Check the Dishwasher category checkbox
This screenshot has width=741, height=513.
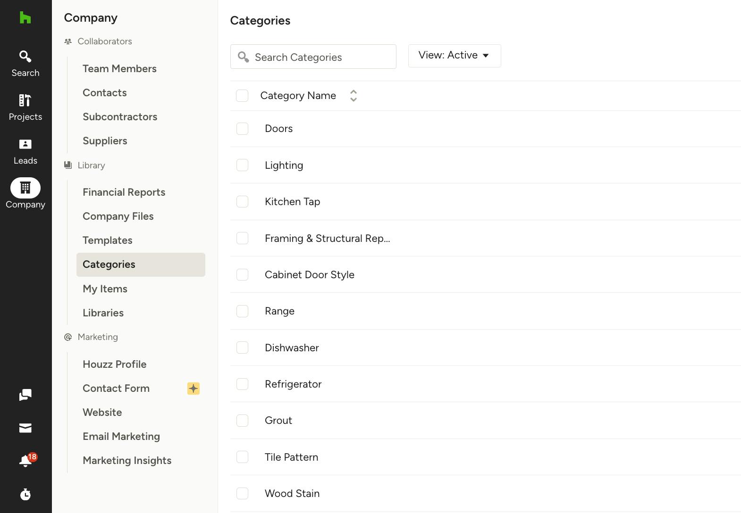click(242, 348)
